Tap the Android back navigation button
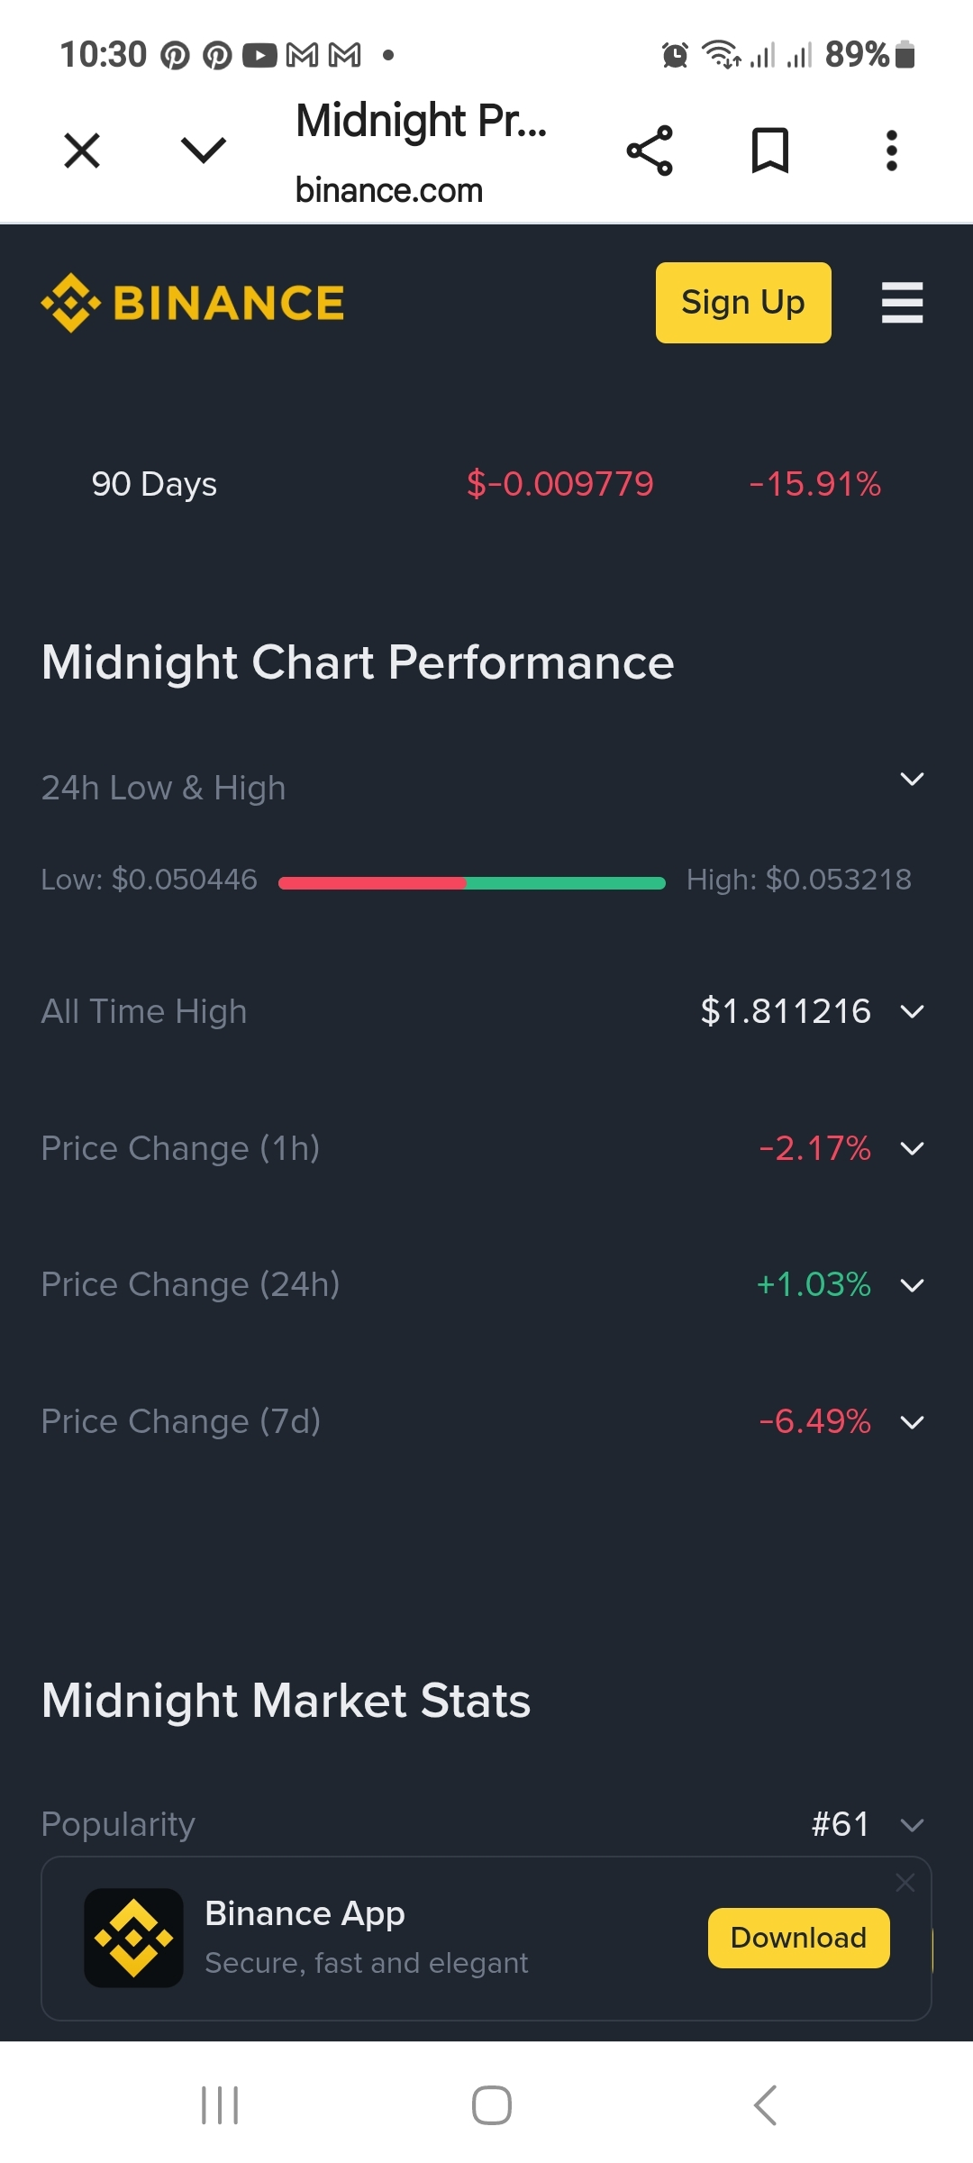 765,2105
